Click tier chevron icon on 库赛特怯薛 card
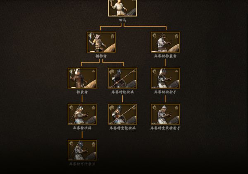 (94, 108)
